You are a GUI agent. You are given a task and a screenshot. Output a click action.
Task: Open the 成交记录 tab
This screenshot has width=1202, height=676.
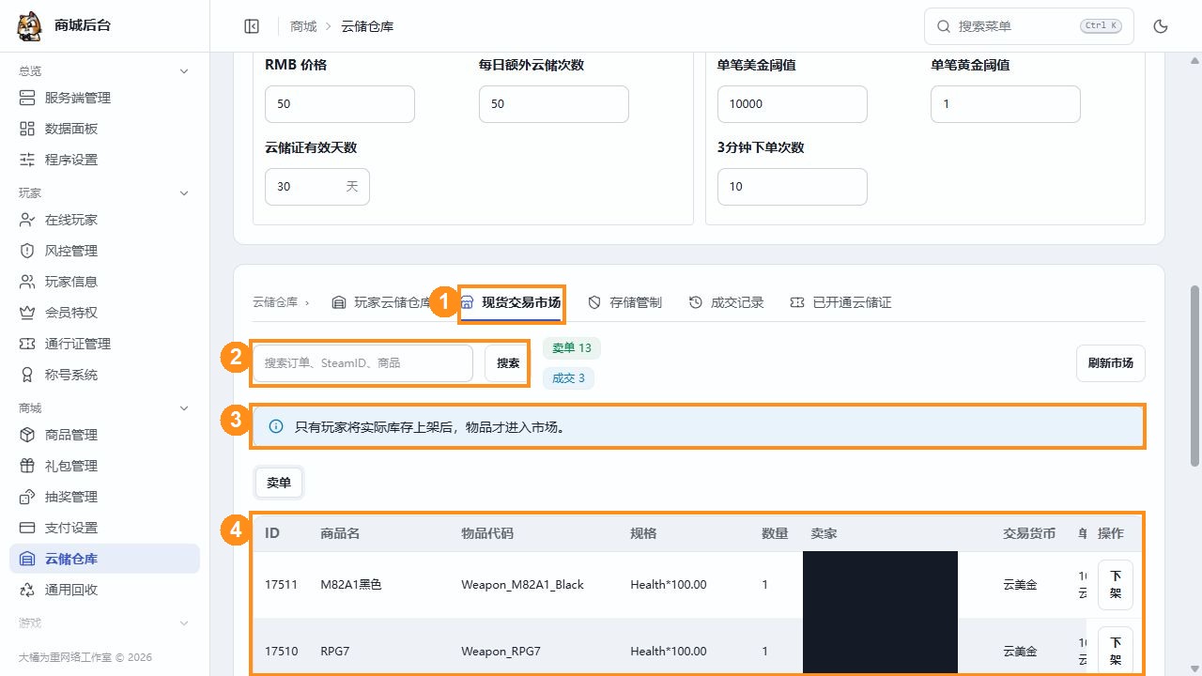726,302
